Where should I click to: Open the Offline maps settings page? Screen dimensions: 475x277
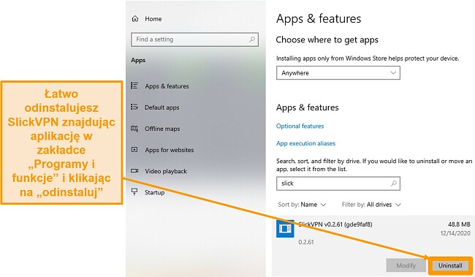(162, 129)
